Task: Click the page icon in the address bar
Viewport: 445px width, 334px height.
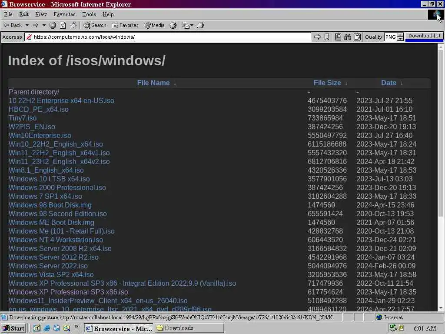Action: click(28, 37)
